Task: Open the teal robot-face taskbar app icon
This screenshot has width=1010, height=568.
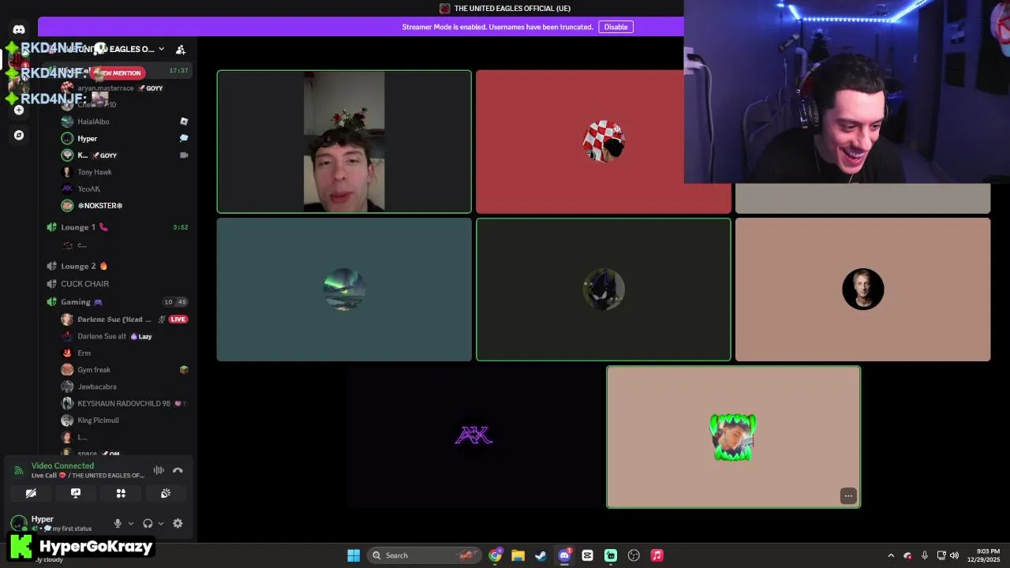Action: click(611, 555)
